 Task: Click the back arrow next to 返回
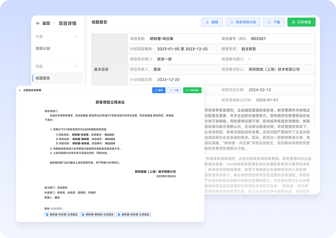point(38,24)
